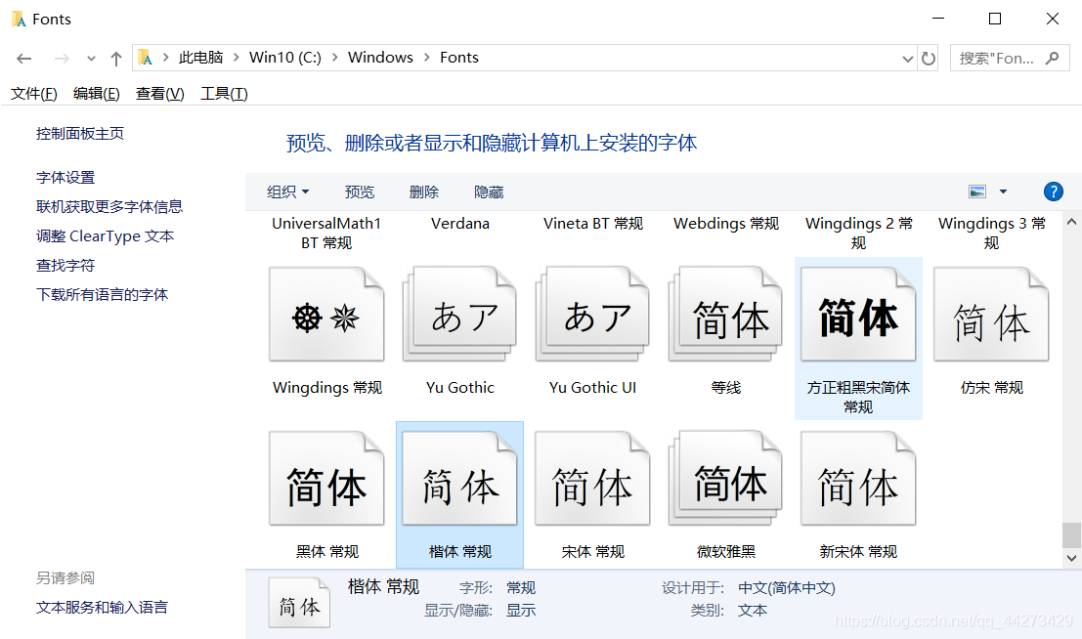Open the 组织 dropdown menu
Image resolution: width=1082 pixels, height=639 pixels.
(287, 192)
